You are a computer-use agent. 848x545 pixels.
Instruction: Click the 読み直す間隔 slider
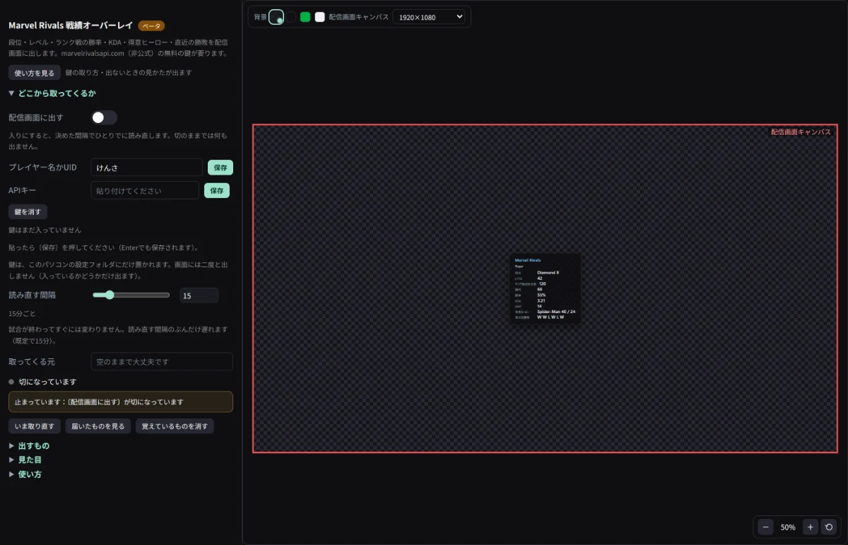(x=131, y=295)
